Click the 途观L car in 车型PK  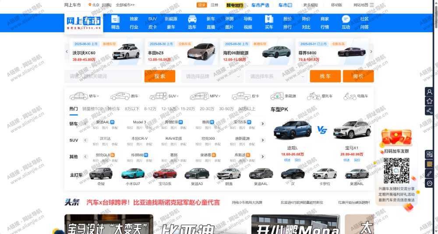click(x=293, y=130)
